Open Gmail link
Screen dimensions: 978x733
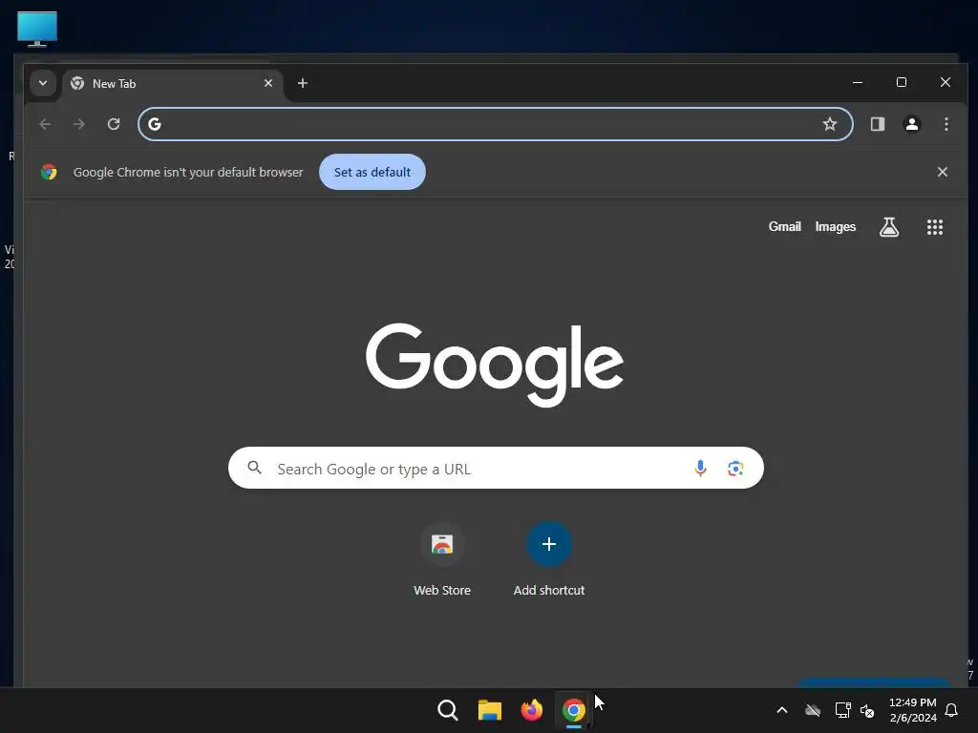(785, 227)
